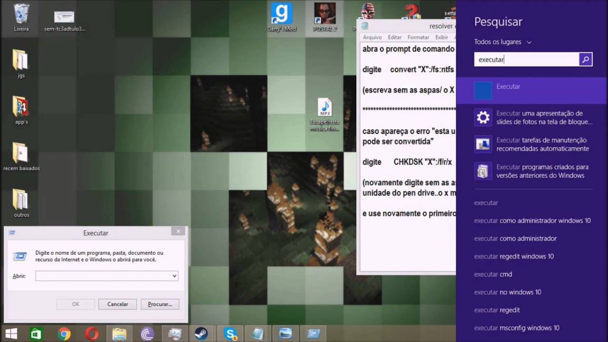
Task: Choose executar como administrador windows 10 suggestion
Action: coord(532,221)
